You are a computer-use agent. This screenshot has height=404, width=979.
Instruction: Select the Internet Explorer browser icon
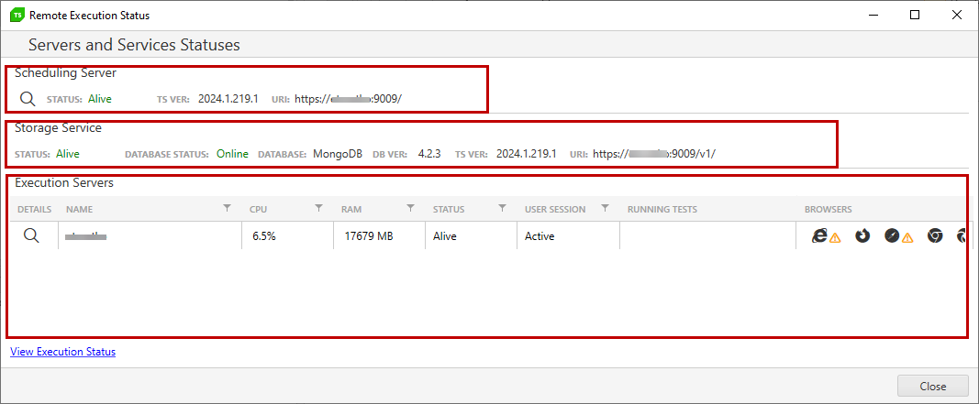[x=819, y=235]
